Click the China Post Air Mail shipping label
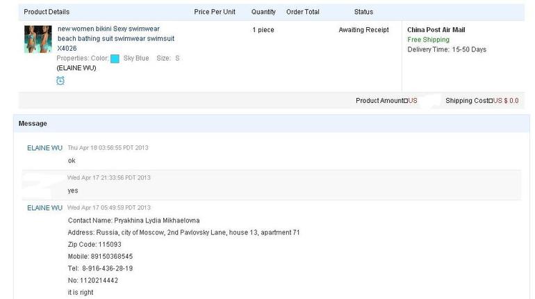Viewport: 535px width, 299px height. point(436,30)
